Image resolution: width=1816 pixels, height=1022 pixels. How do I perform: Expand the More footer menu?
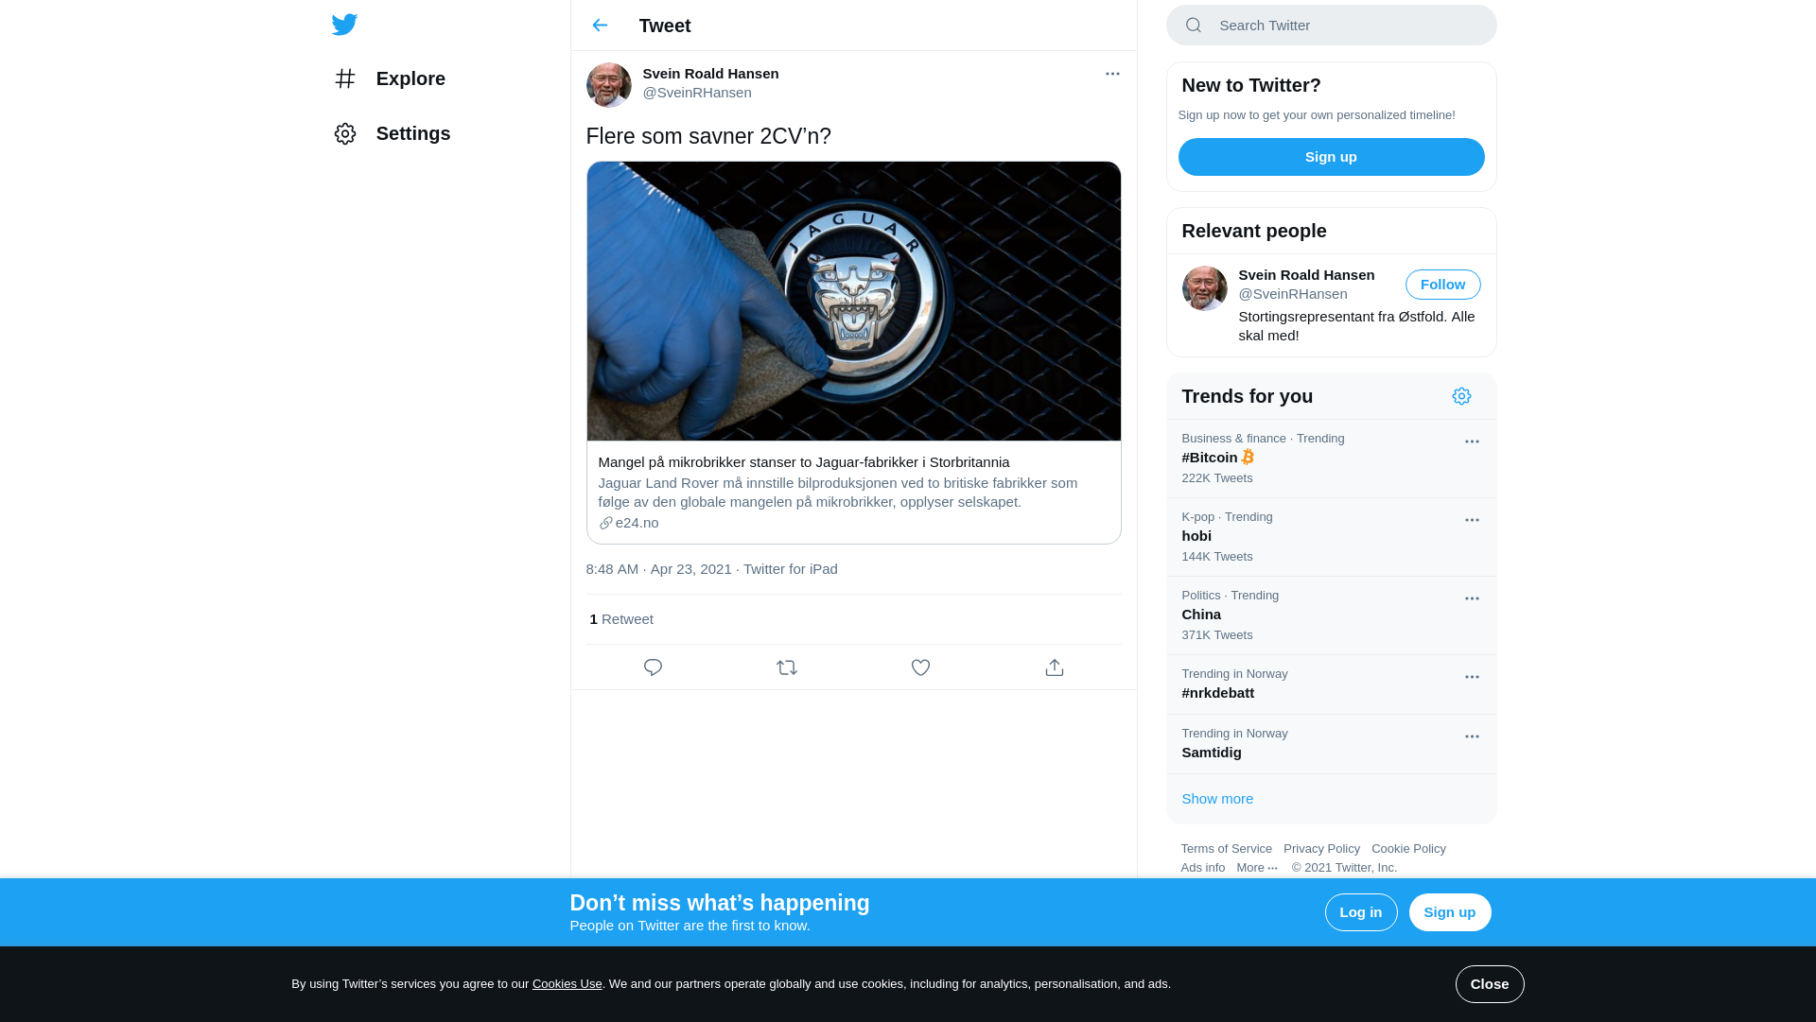1257,868
